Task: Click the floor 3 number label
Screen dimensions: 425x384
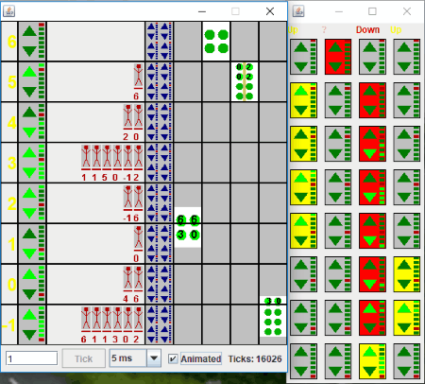Action: [x=11, y=163]
